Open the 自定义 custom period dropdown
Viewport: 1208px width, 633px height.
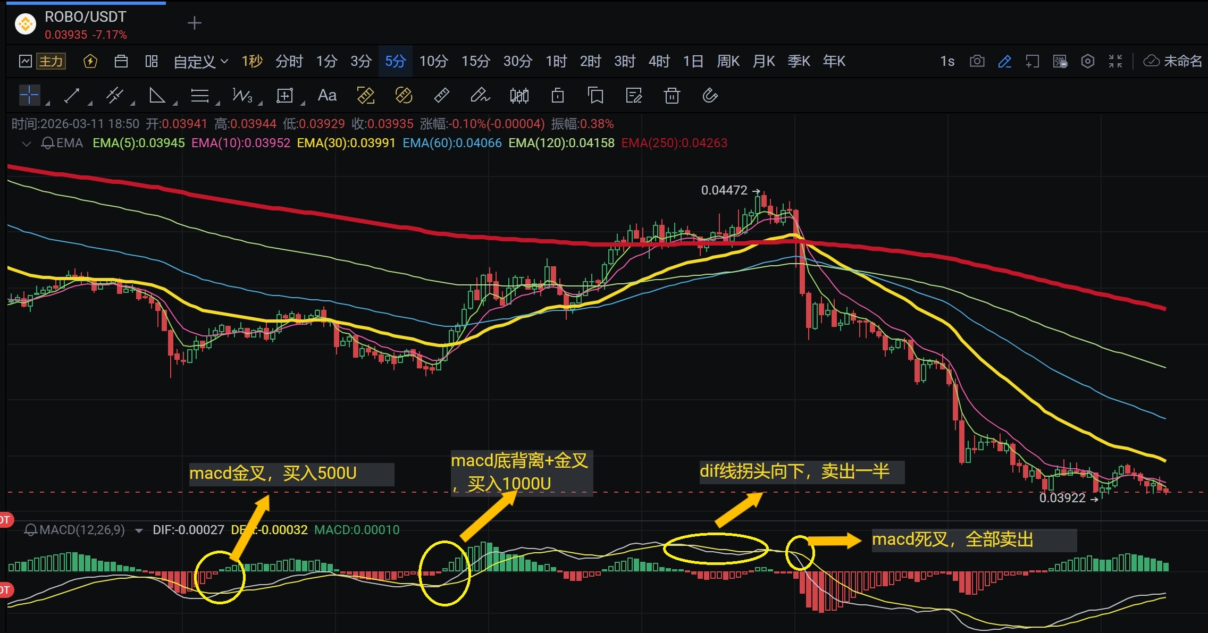pyautogui.click(x=200, y=61)
